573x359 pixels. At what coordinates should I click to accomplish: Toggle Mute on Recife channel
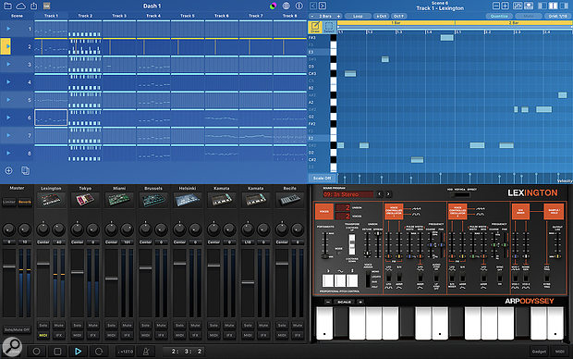click(298, 325)
